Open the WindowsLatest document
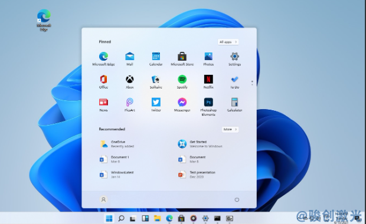Viewport: 366px width, 224px height. click(116, 174)
